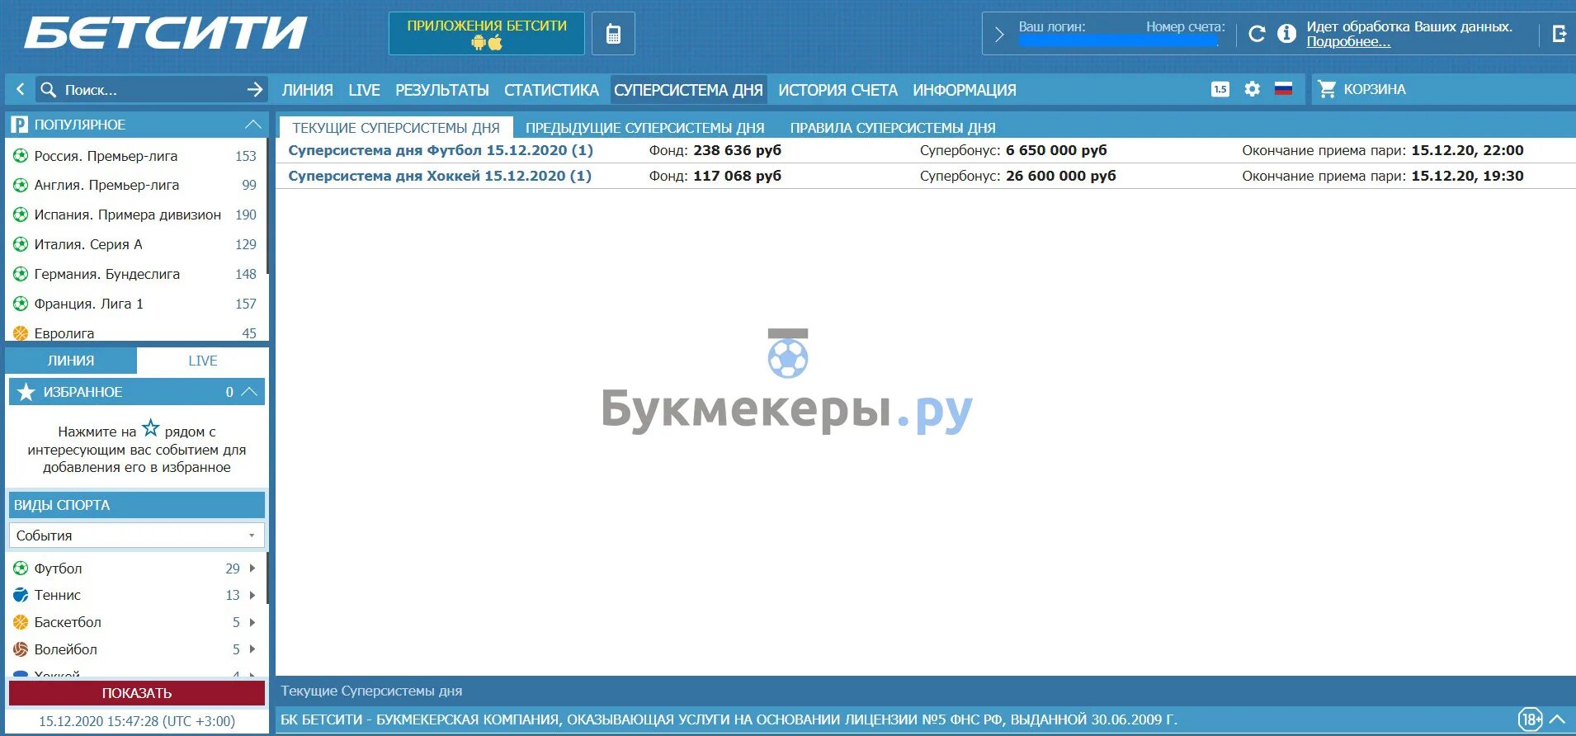This screenshot has height=736, width=1576.
Task: Click the 18+ age badge
Action: click(1530, 719)
